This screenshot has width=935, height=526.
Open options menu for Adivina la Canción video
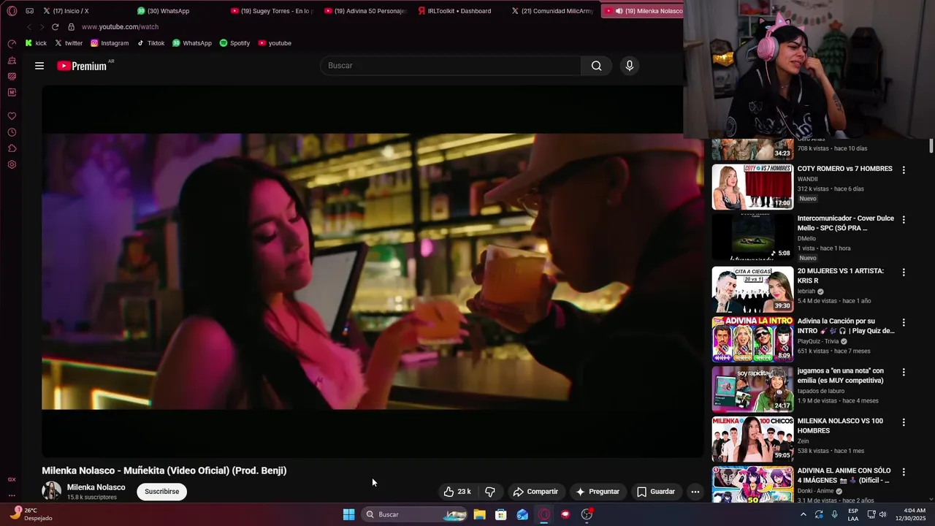[x=904, y=322]
